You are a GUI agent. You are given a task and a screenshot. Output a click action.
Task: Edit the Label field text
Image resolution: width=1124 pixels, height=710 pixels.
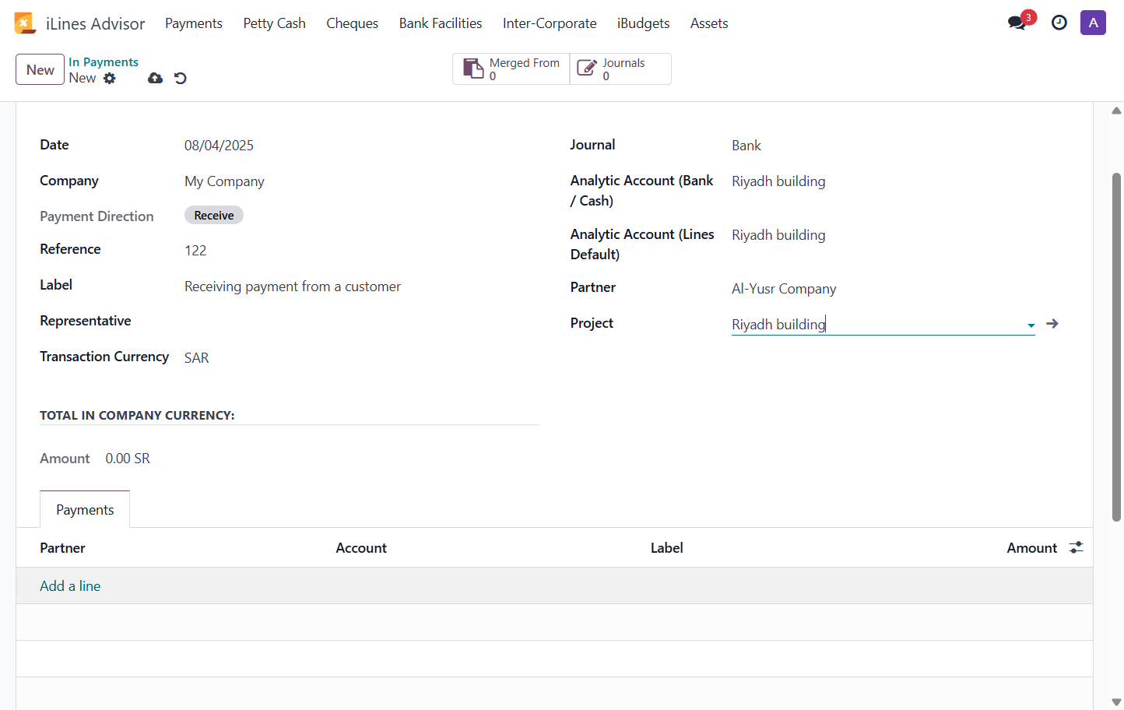point(293,286)
